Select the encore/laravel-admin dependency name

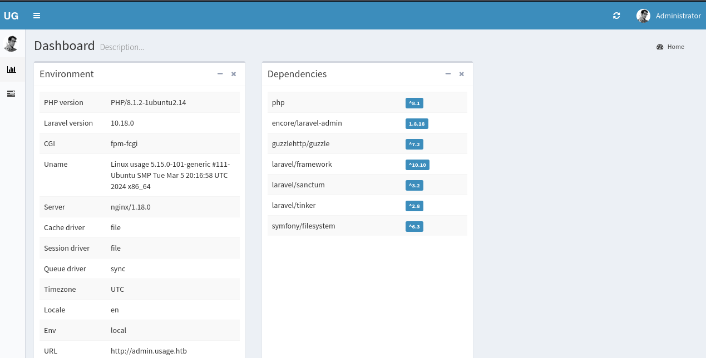tap(307, 123)
